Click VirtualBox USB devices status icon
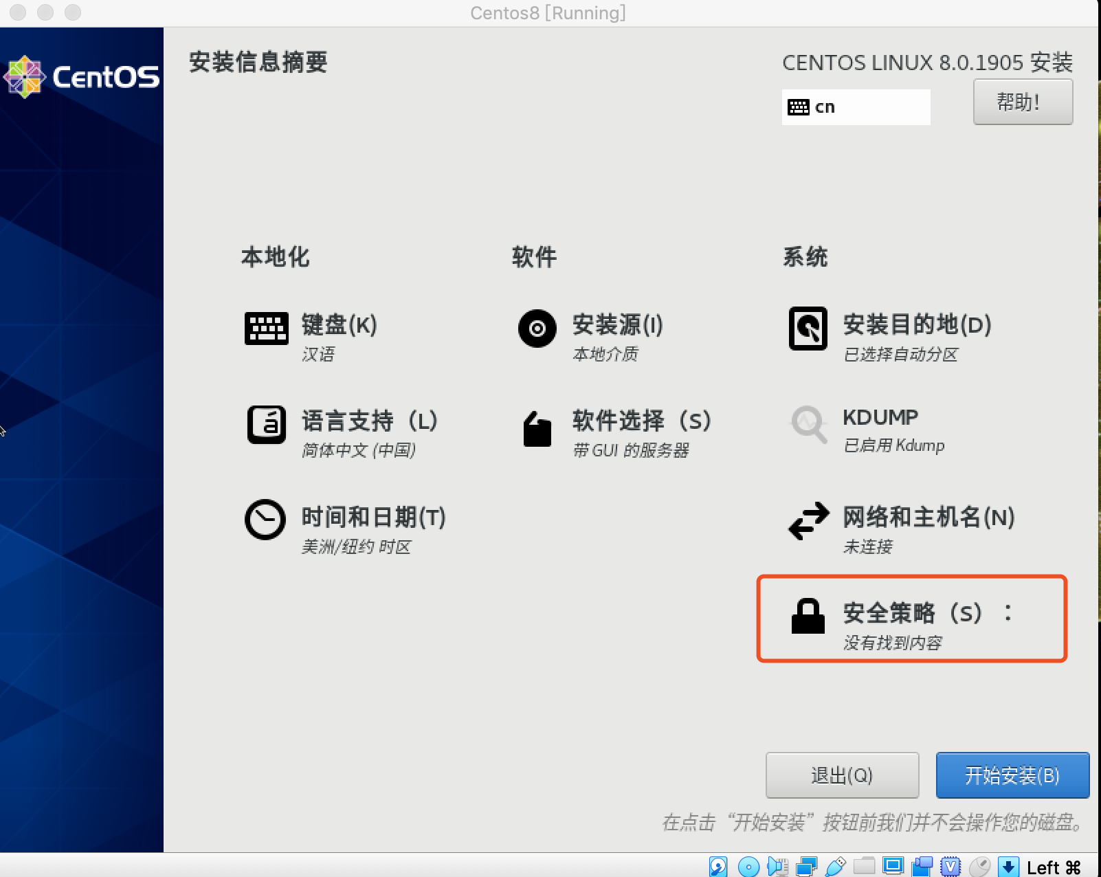The height and width of the screenshot is (877, 1101). click(835, 866)
